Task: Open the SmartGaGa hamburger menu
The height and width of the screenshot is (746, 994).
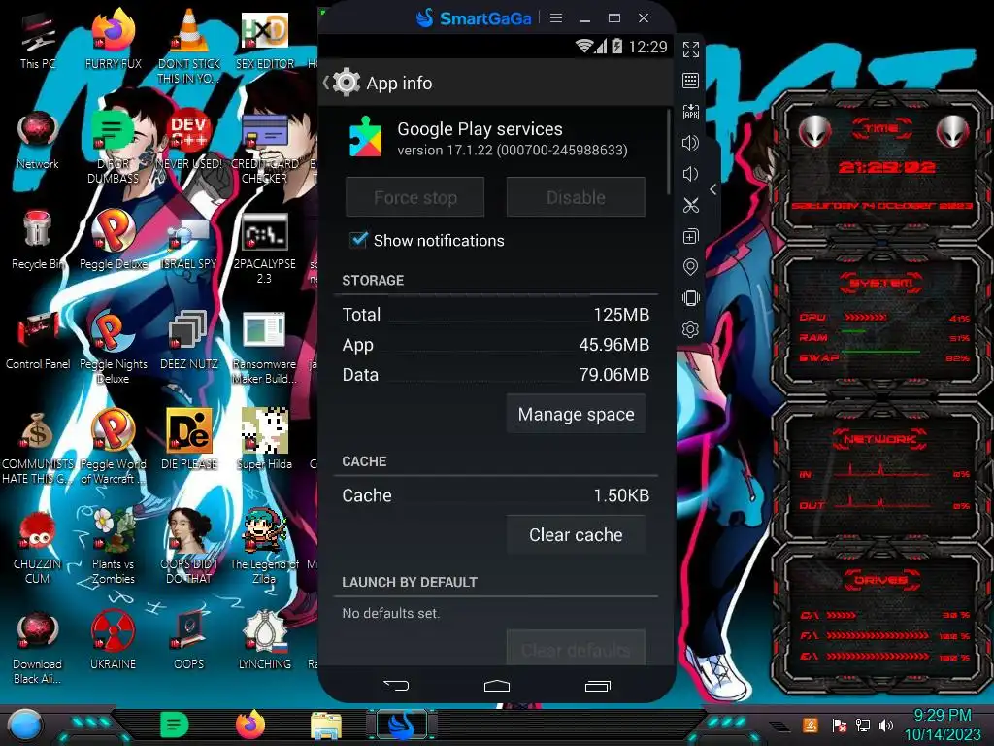Action: click(x=556, y=17)
